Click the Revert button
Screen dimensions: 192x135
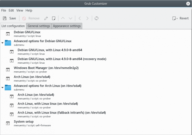(x=180, y=18)
